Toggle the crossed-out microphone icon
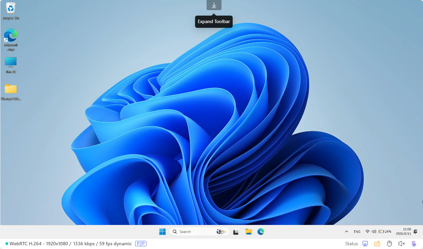423x249 pixels. coord(414,244)
